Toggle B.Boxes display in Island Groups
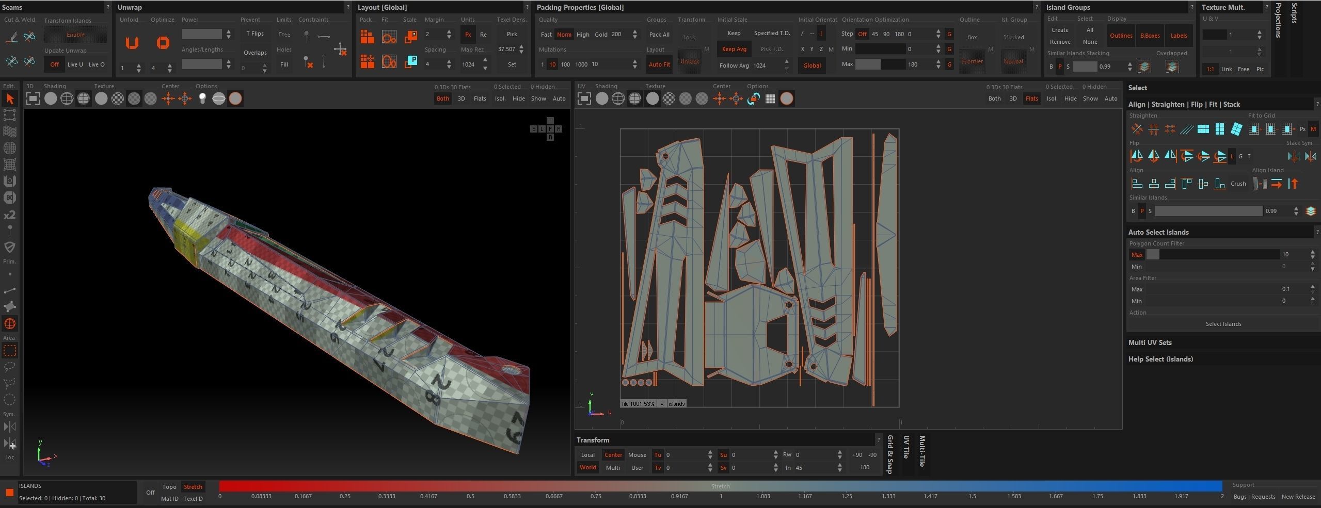 pos(1150,36)
